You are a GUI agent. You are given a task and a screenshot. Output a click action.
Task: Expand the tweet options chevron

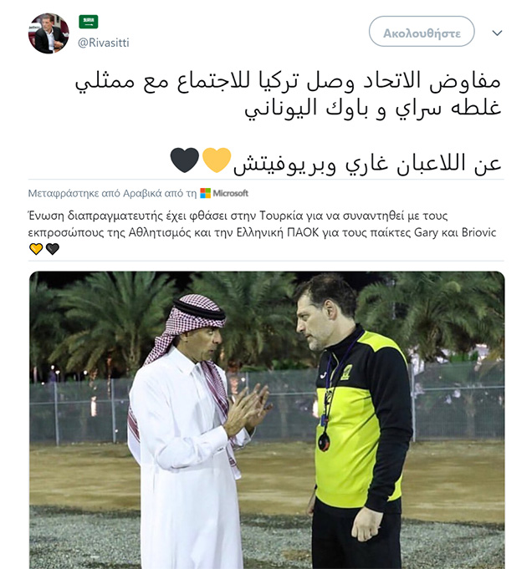click(x=497, y=33)
